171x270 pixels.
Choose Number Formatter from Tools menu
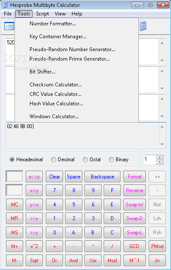click(77, 24)
